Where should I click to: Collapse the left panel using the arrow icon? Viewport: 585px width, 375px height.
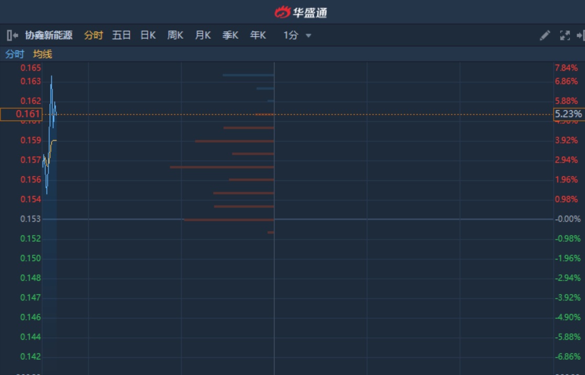13,35
